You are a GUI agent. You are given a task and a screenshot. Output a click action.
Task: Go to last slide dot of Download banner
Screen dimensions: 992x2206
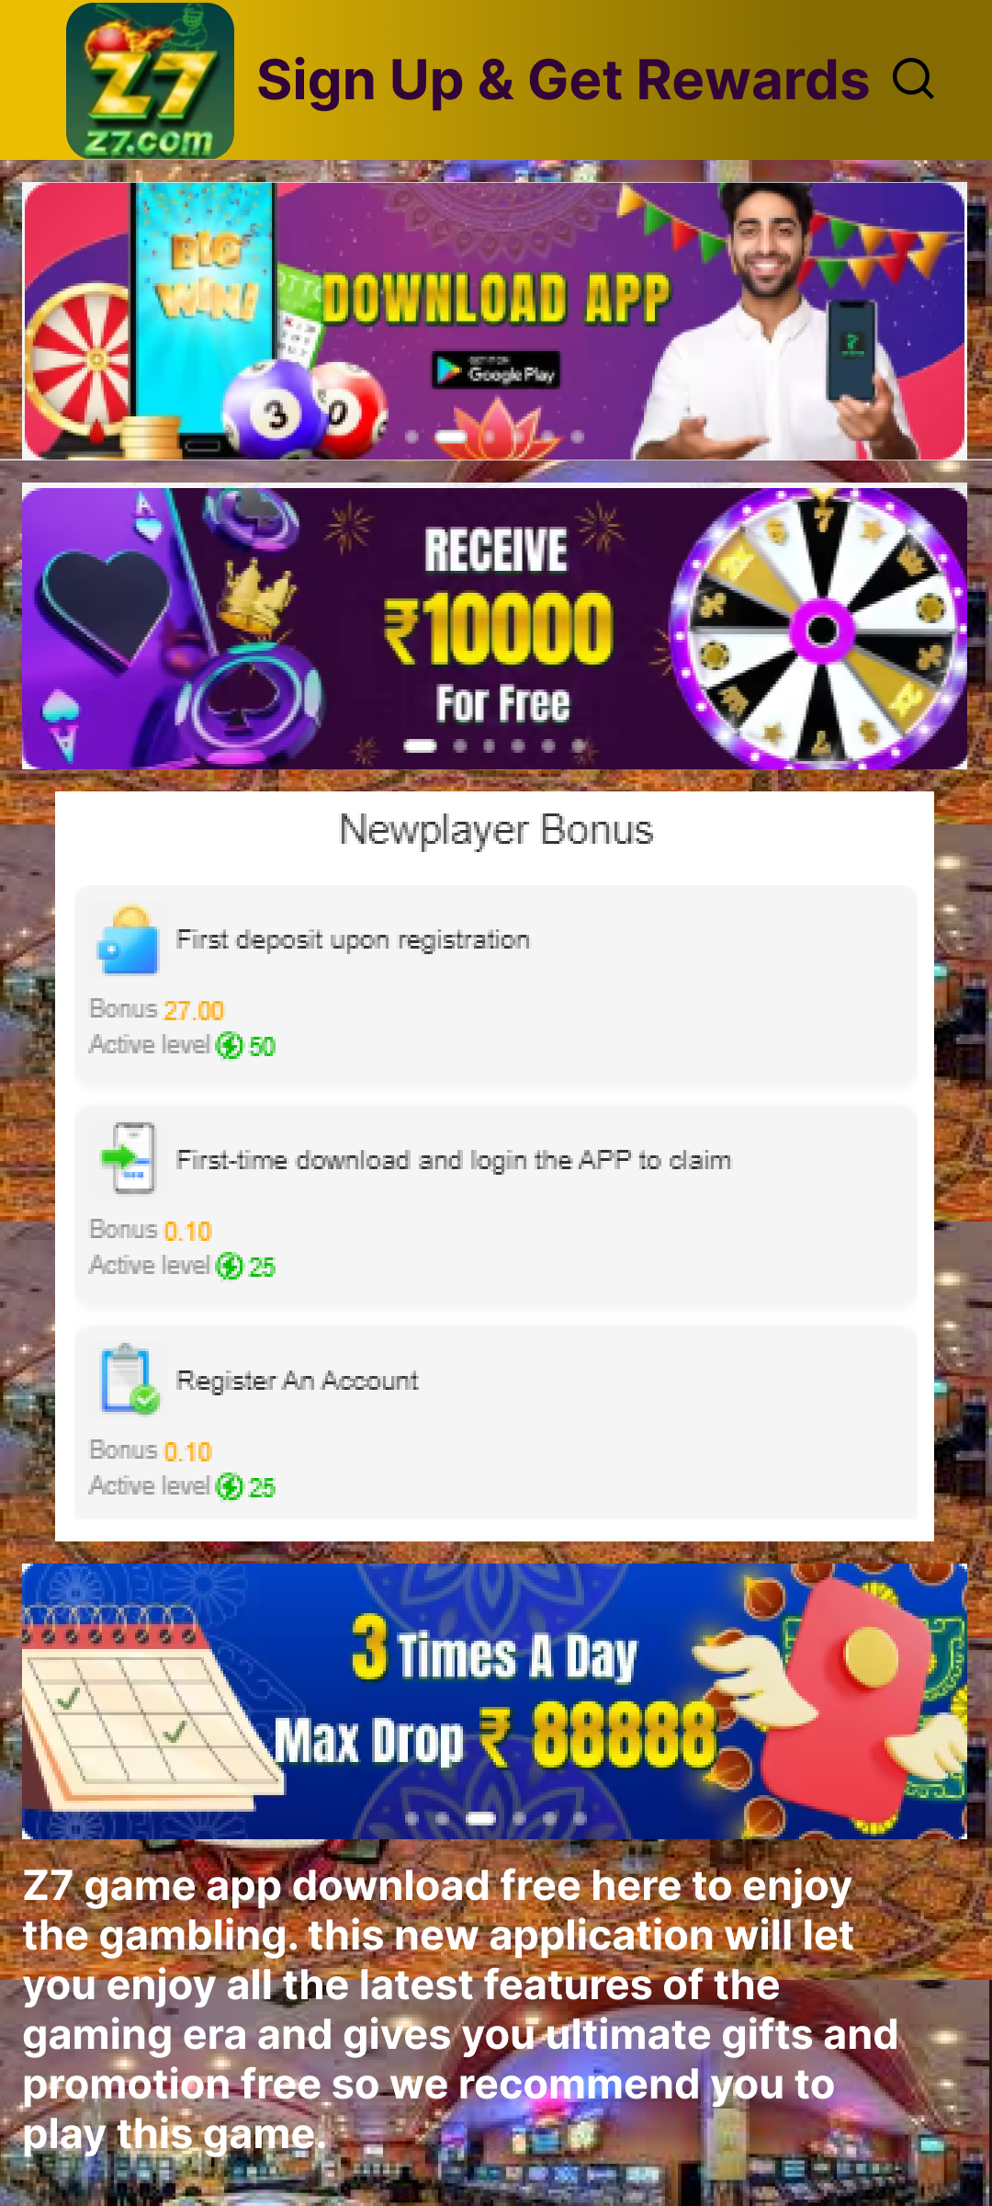578,438
